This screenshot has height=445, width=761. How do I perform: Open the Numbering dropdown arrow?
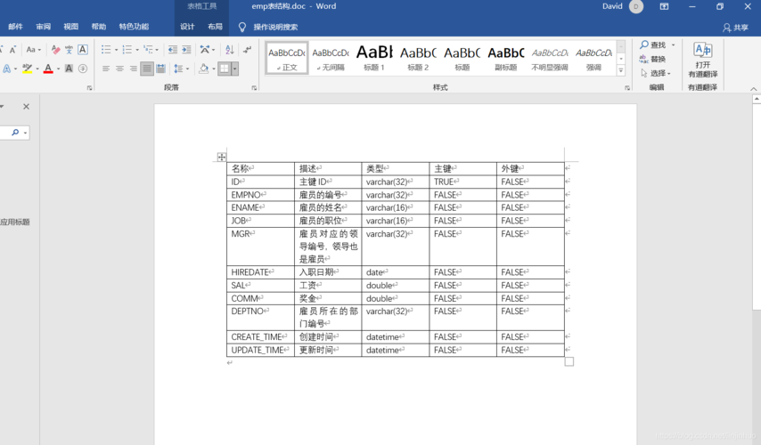pos(137,50)
